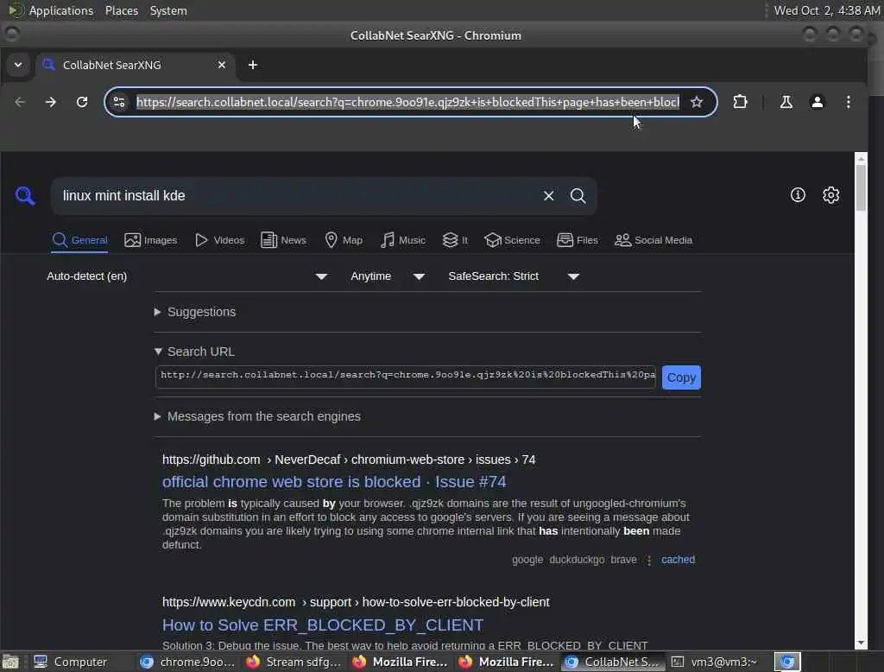
Task: Click 'google' engine label under first result
Action: point(527,560)
